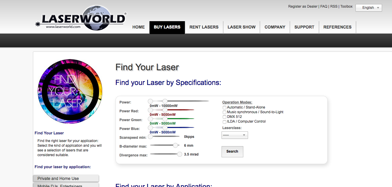The height and width of the screenshot is (187, 392).
Task: Open the FAQ link
Action: point(324,6)
